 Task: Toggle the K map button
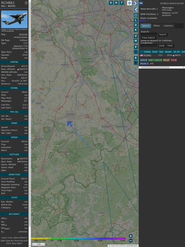pos(136,30)
